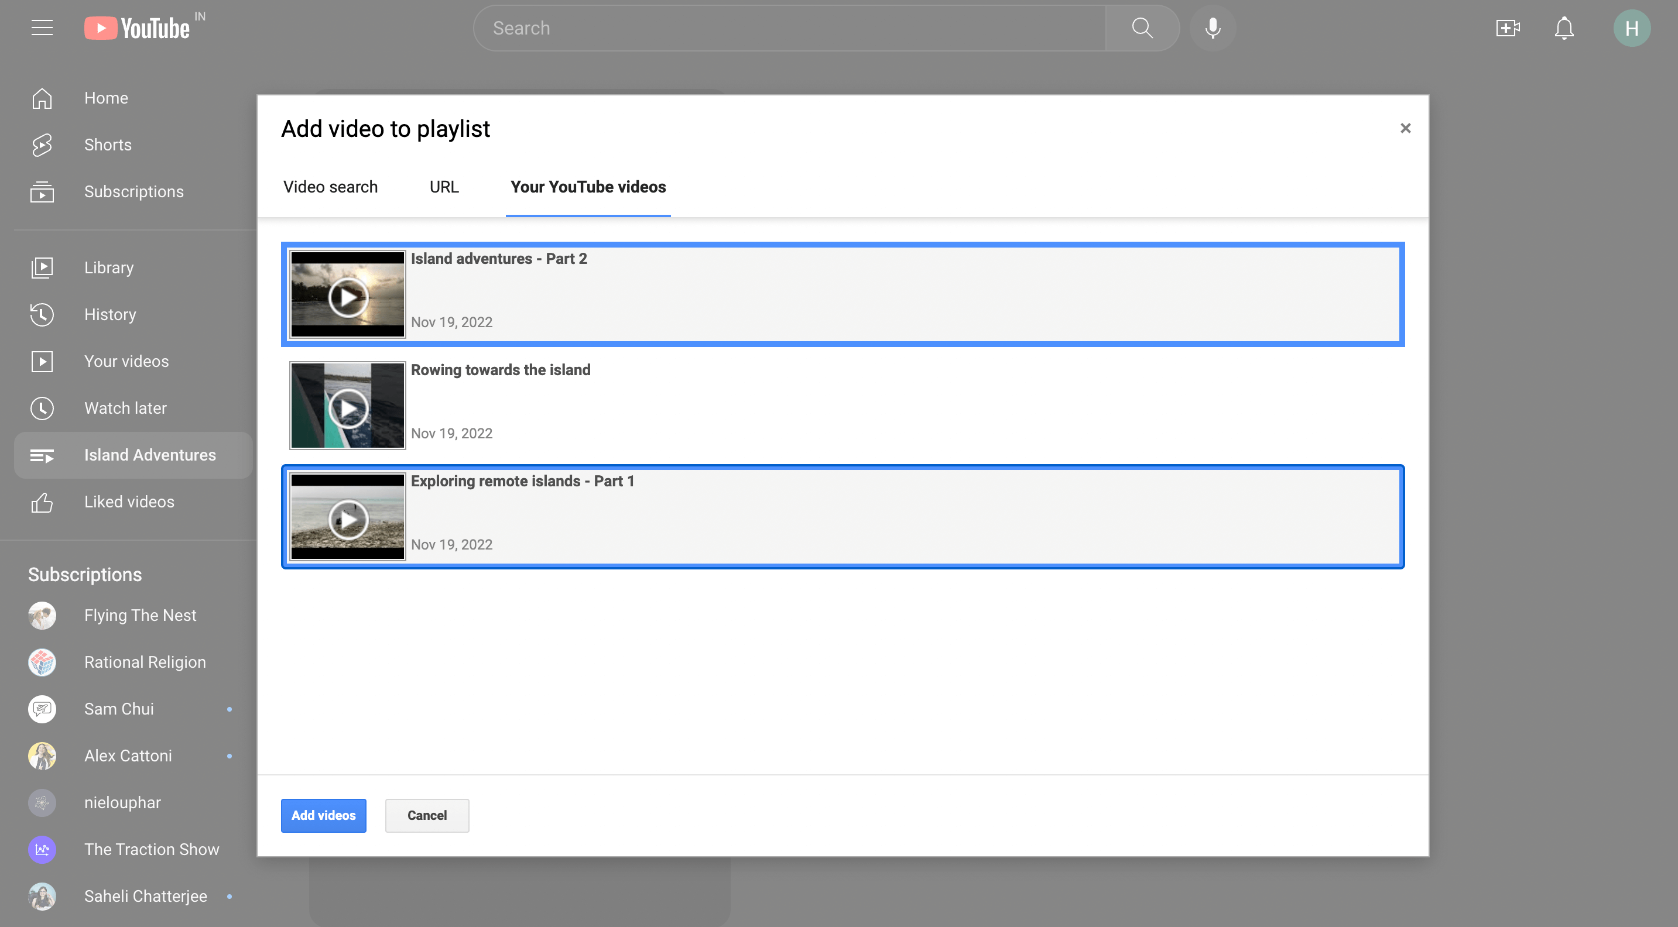Open Liked videos section in sidebar
This screenshot has height=927, width=1678.
click(x=129, y=501)
